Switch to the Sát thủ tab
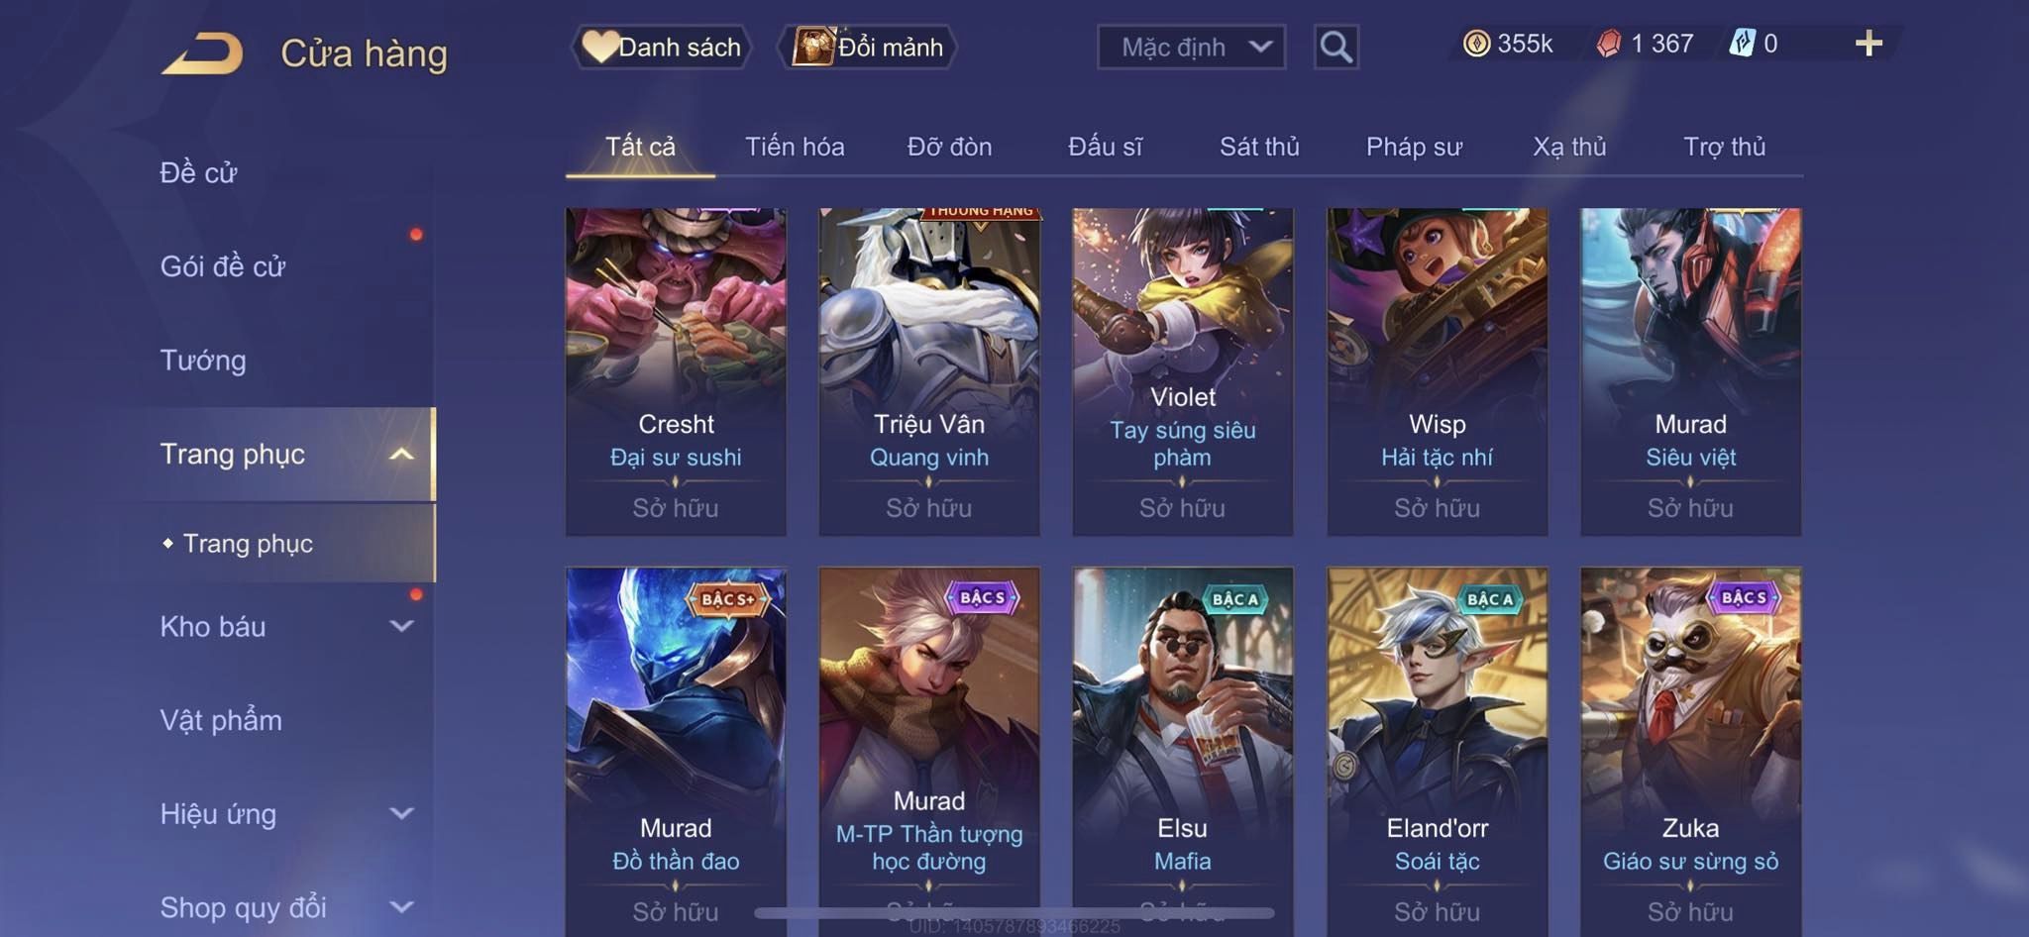Screen dimensions: 2029x937 point(1259,147)
